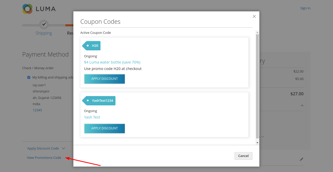
Task: Click the pencil edit icon
Action: tap(301, 159)
